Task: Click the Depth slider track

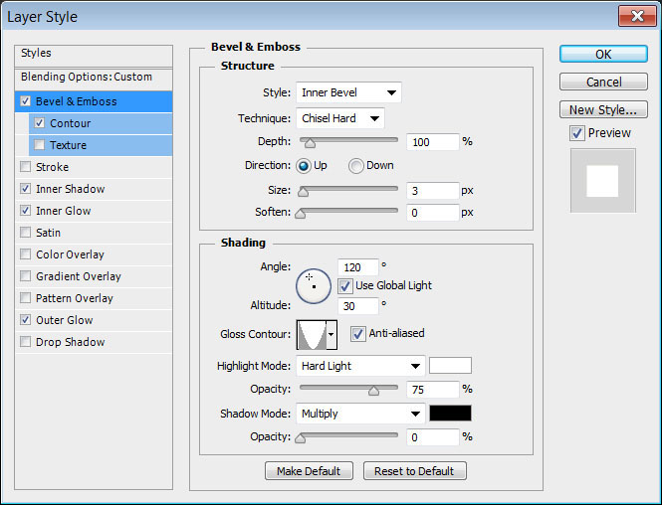Action: [x=348, y=142]
